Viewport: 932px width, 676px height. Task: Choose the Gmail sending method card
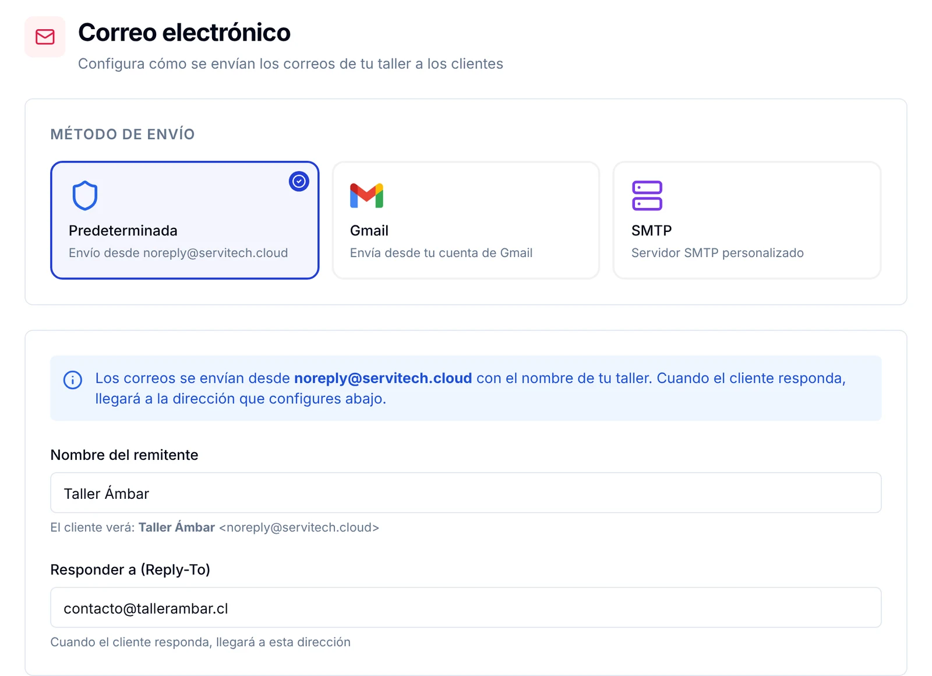(x=466, y=220)
